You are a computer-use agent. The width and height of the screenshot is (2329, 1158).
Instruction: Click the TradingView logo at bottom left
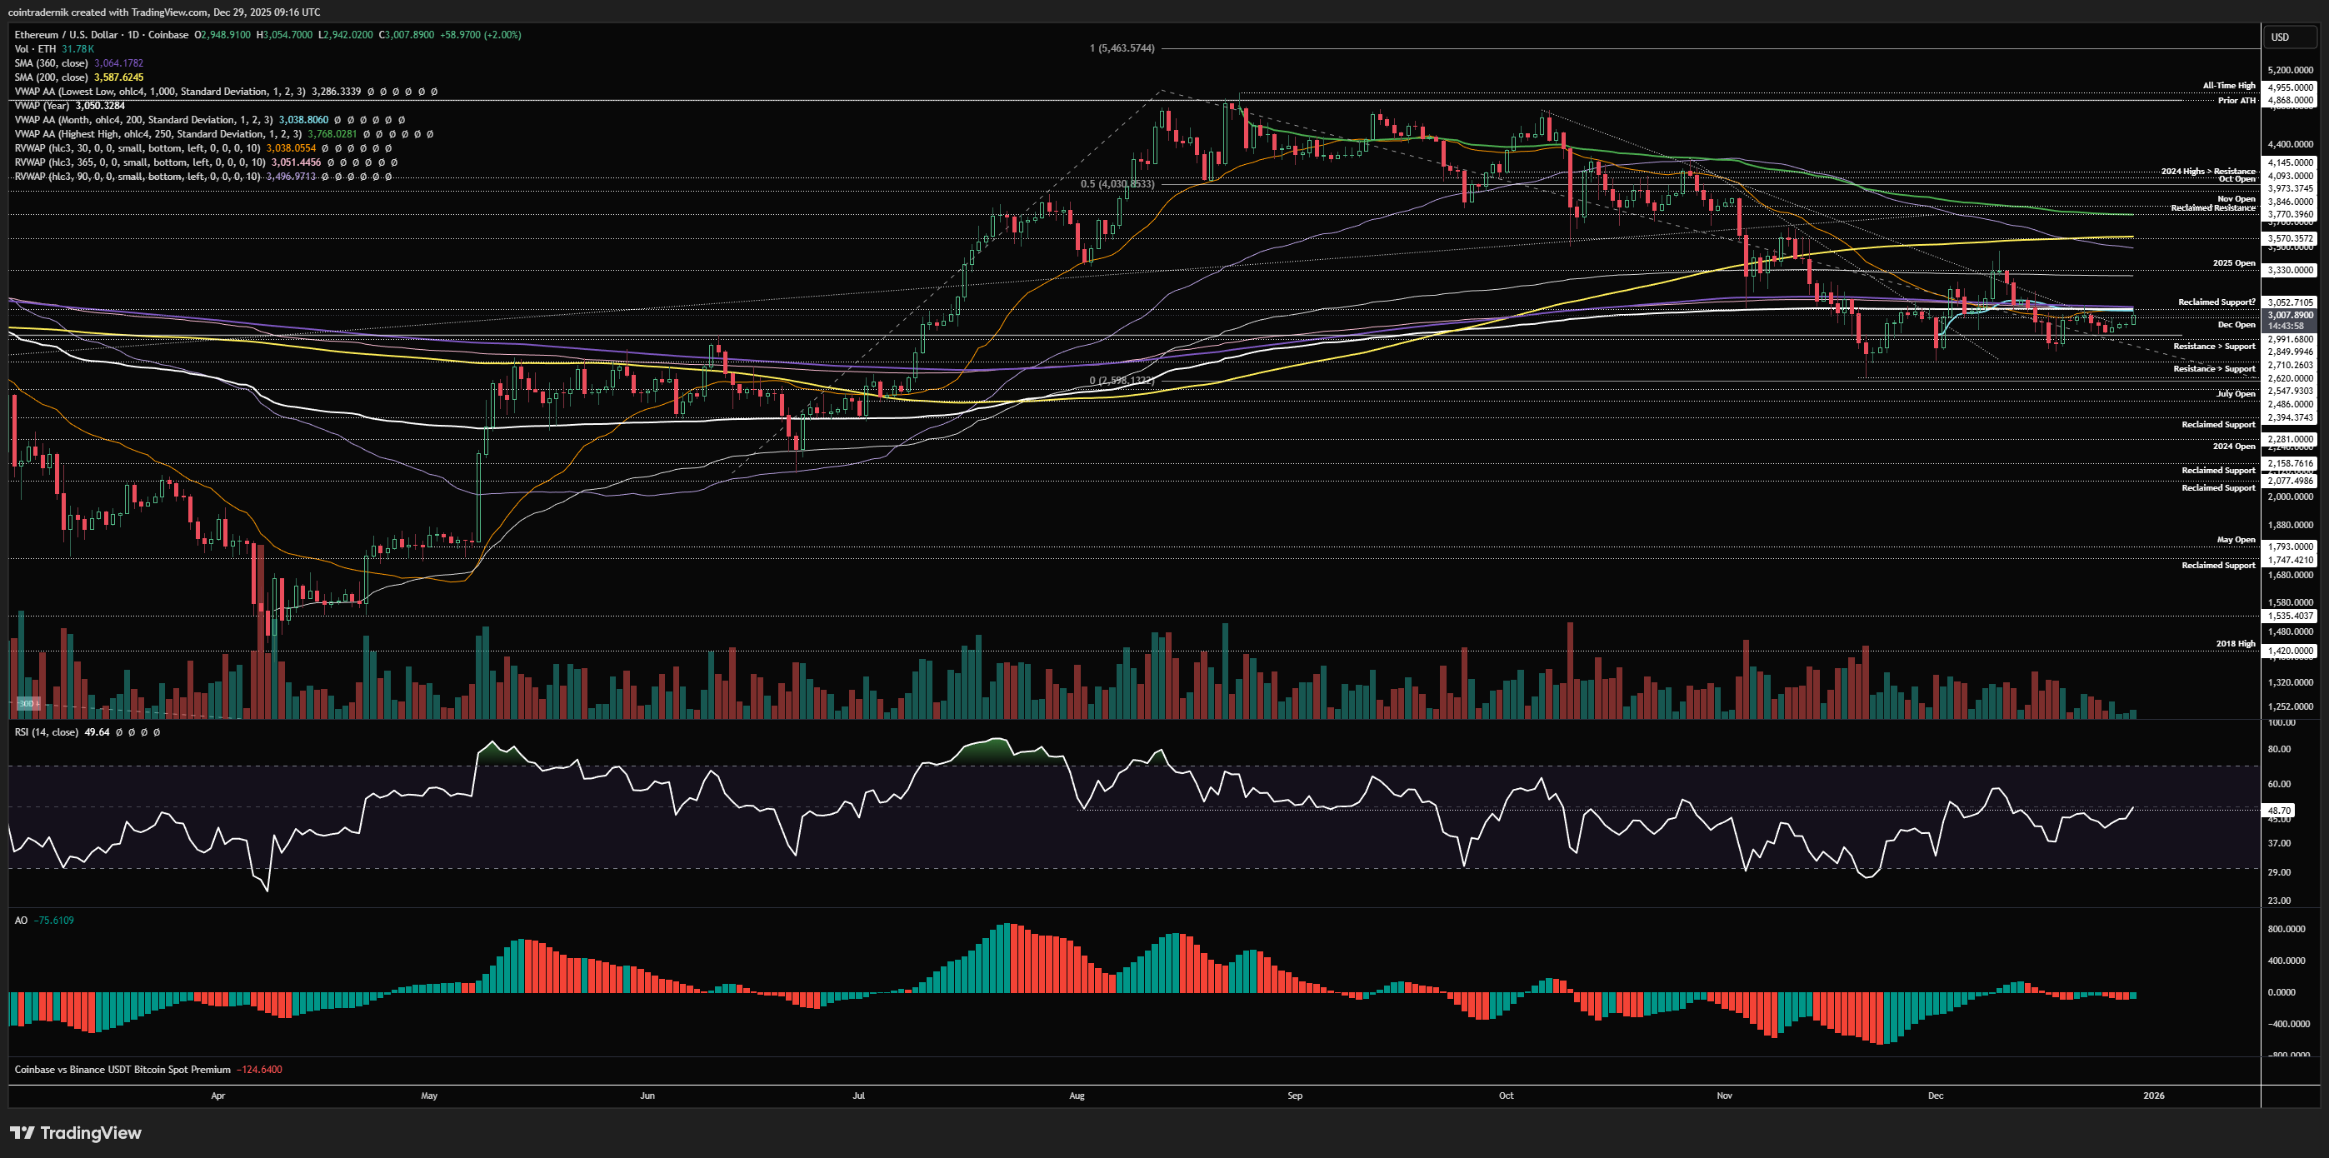76,1133
